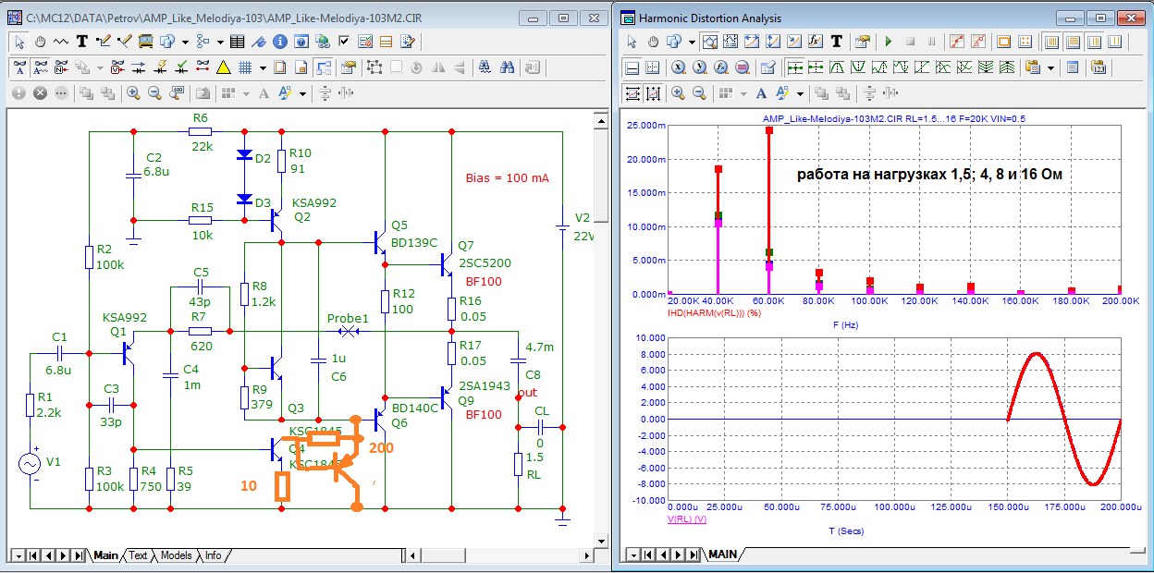Open the grid dropdown arrow in schematic toolbar
1154x573 pixels.
click(x=263, y=67)
